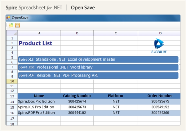Select row 13 header
Screen dimensions: 186x131
pyautogui.click(x=12, y=96)
